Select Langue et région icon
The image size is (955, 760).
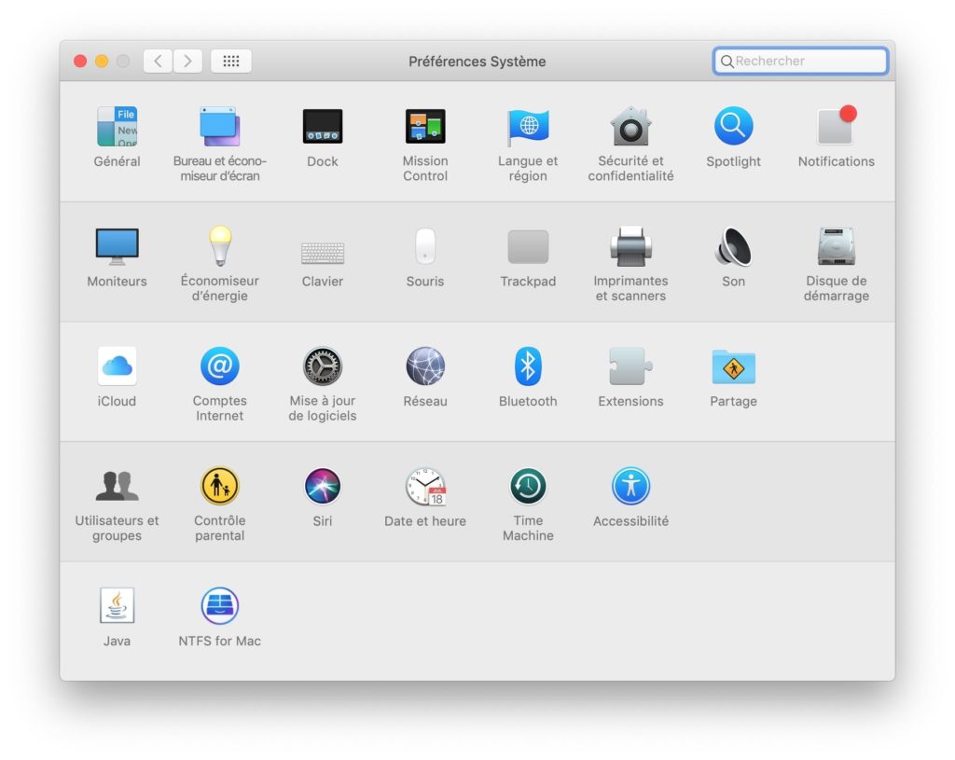(528, 127)
